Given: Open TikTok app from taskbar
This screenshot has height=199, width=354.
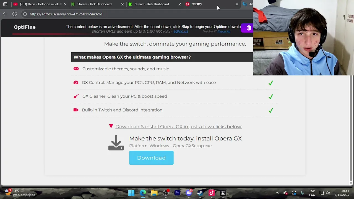Looking at the screenshot, I should pos(212,193).
